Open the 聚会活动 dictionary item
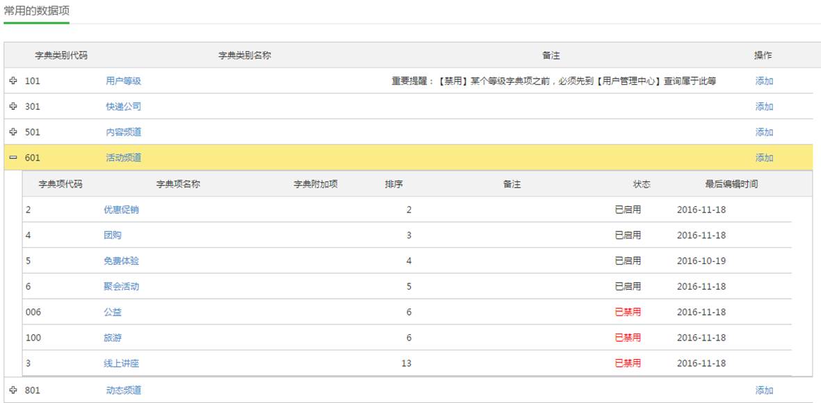 [x=121, y=286]
